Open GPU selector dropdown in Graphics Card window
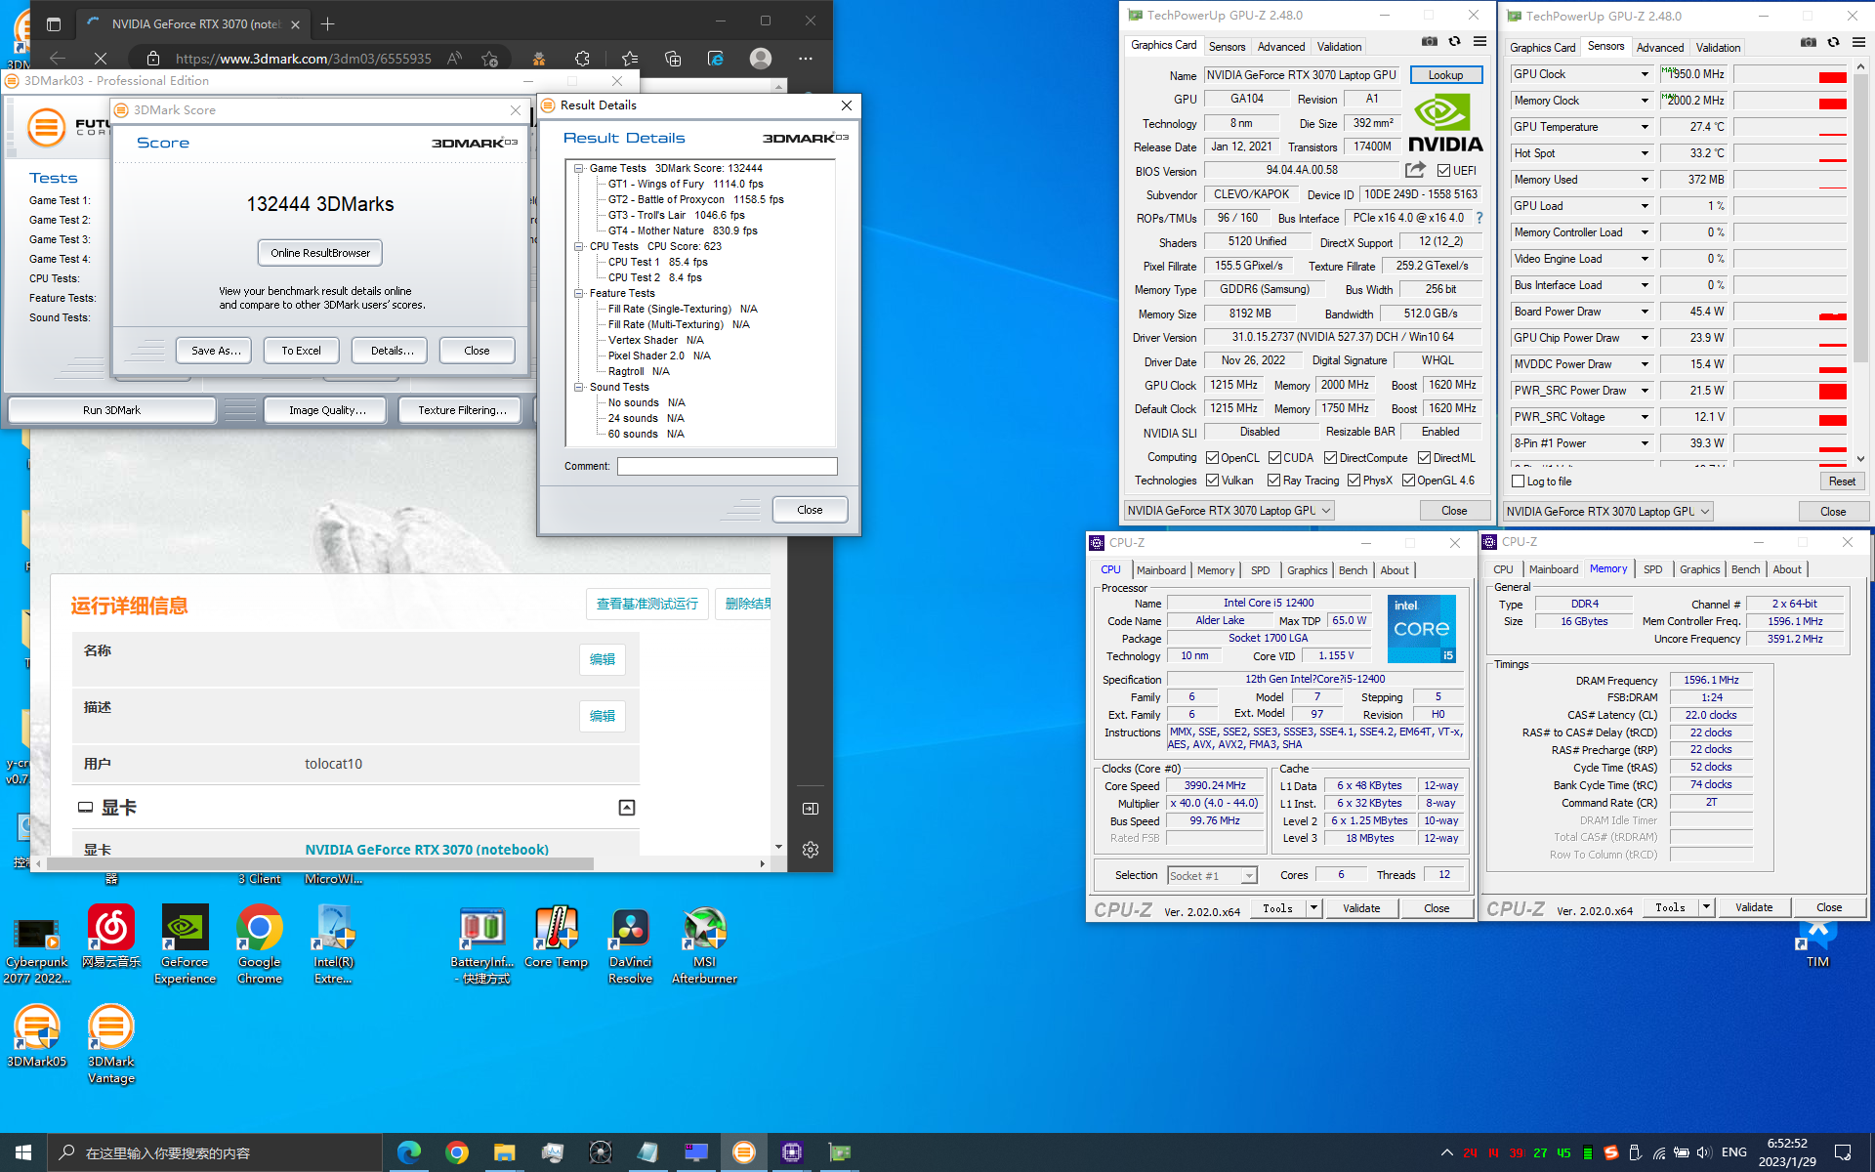 [x=1229, y=511]
